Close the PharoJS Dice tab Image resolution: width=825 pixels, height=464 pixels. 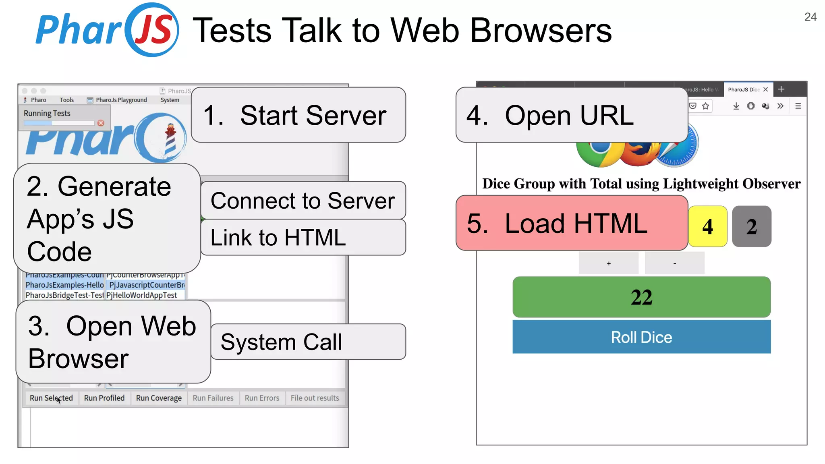[766, 89]
